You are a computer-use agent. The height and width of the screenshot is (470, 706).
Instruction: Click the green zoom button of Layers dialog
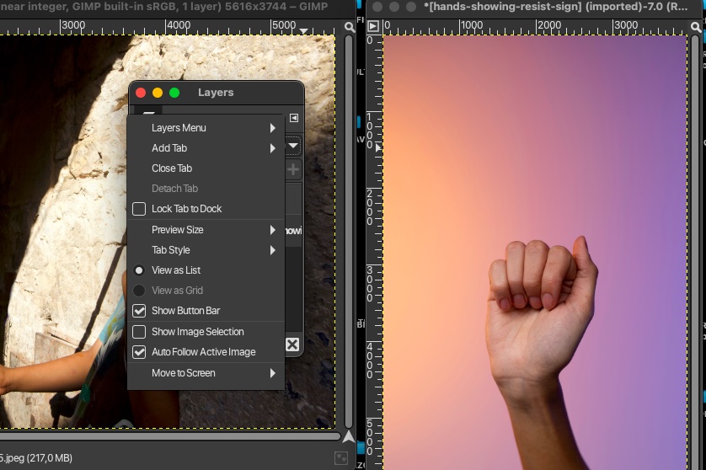click(174, 93)
